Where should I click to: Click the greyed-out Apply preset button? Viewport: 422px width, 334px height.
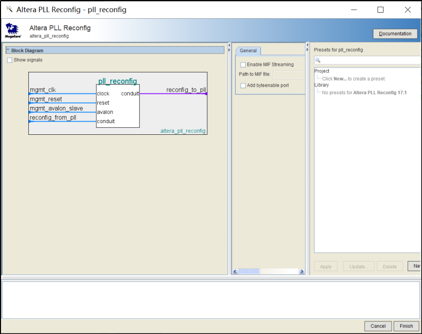pyautogui.click(x=326, y=267)
